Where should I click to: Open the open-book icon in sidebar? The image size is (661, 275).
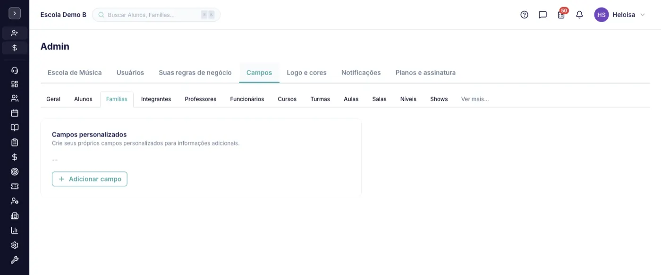pos(15,128)
